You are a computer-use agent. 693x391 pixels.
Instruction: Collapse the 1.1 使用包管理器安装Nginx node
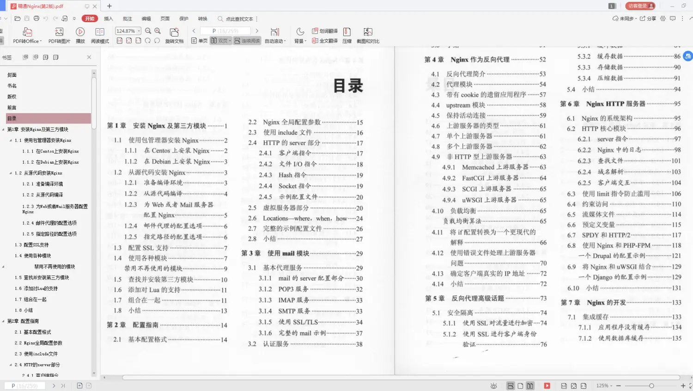pyautogui.click(x=11, y=140)
